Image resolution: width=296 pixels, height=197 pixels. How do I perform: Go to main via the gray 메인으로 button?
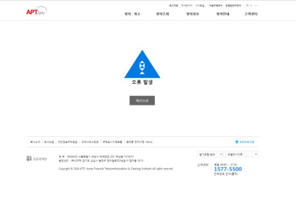coord(142,100)
